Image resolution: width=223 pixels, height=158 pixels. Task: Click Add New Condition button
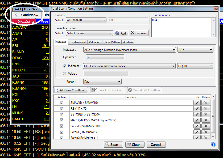pyautogui.click(x=71, y=90)
